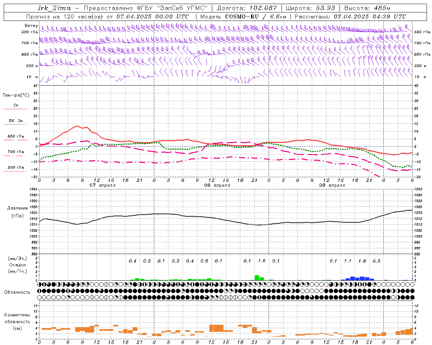
Task: Click the forecast length "Прогноз на 120 часа(ов)"
Action: pos(65,17)
